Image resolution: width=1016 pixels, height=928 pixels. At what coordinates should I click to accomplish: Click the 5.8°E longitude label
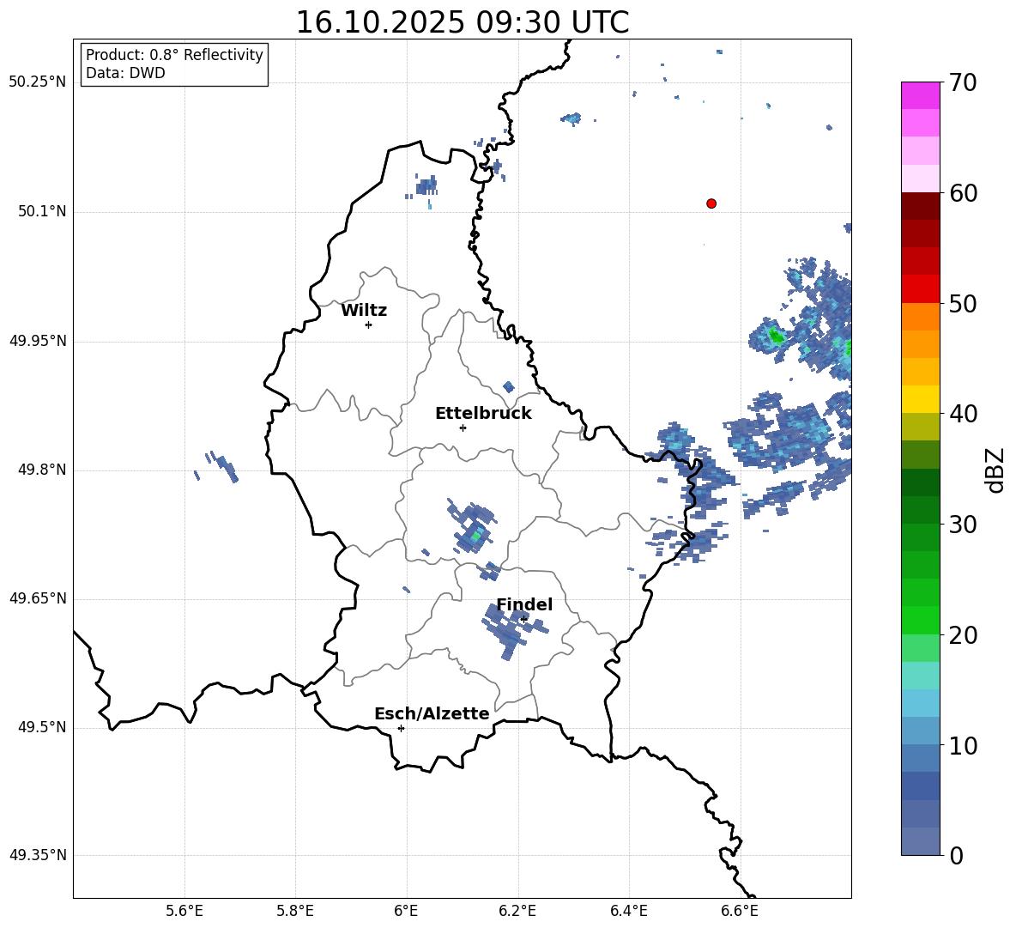[x=295, y=911]
